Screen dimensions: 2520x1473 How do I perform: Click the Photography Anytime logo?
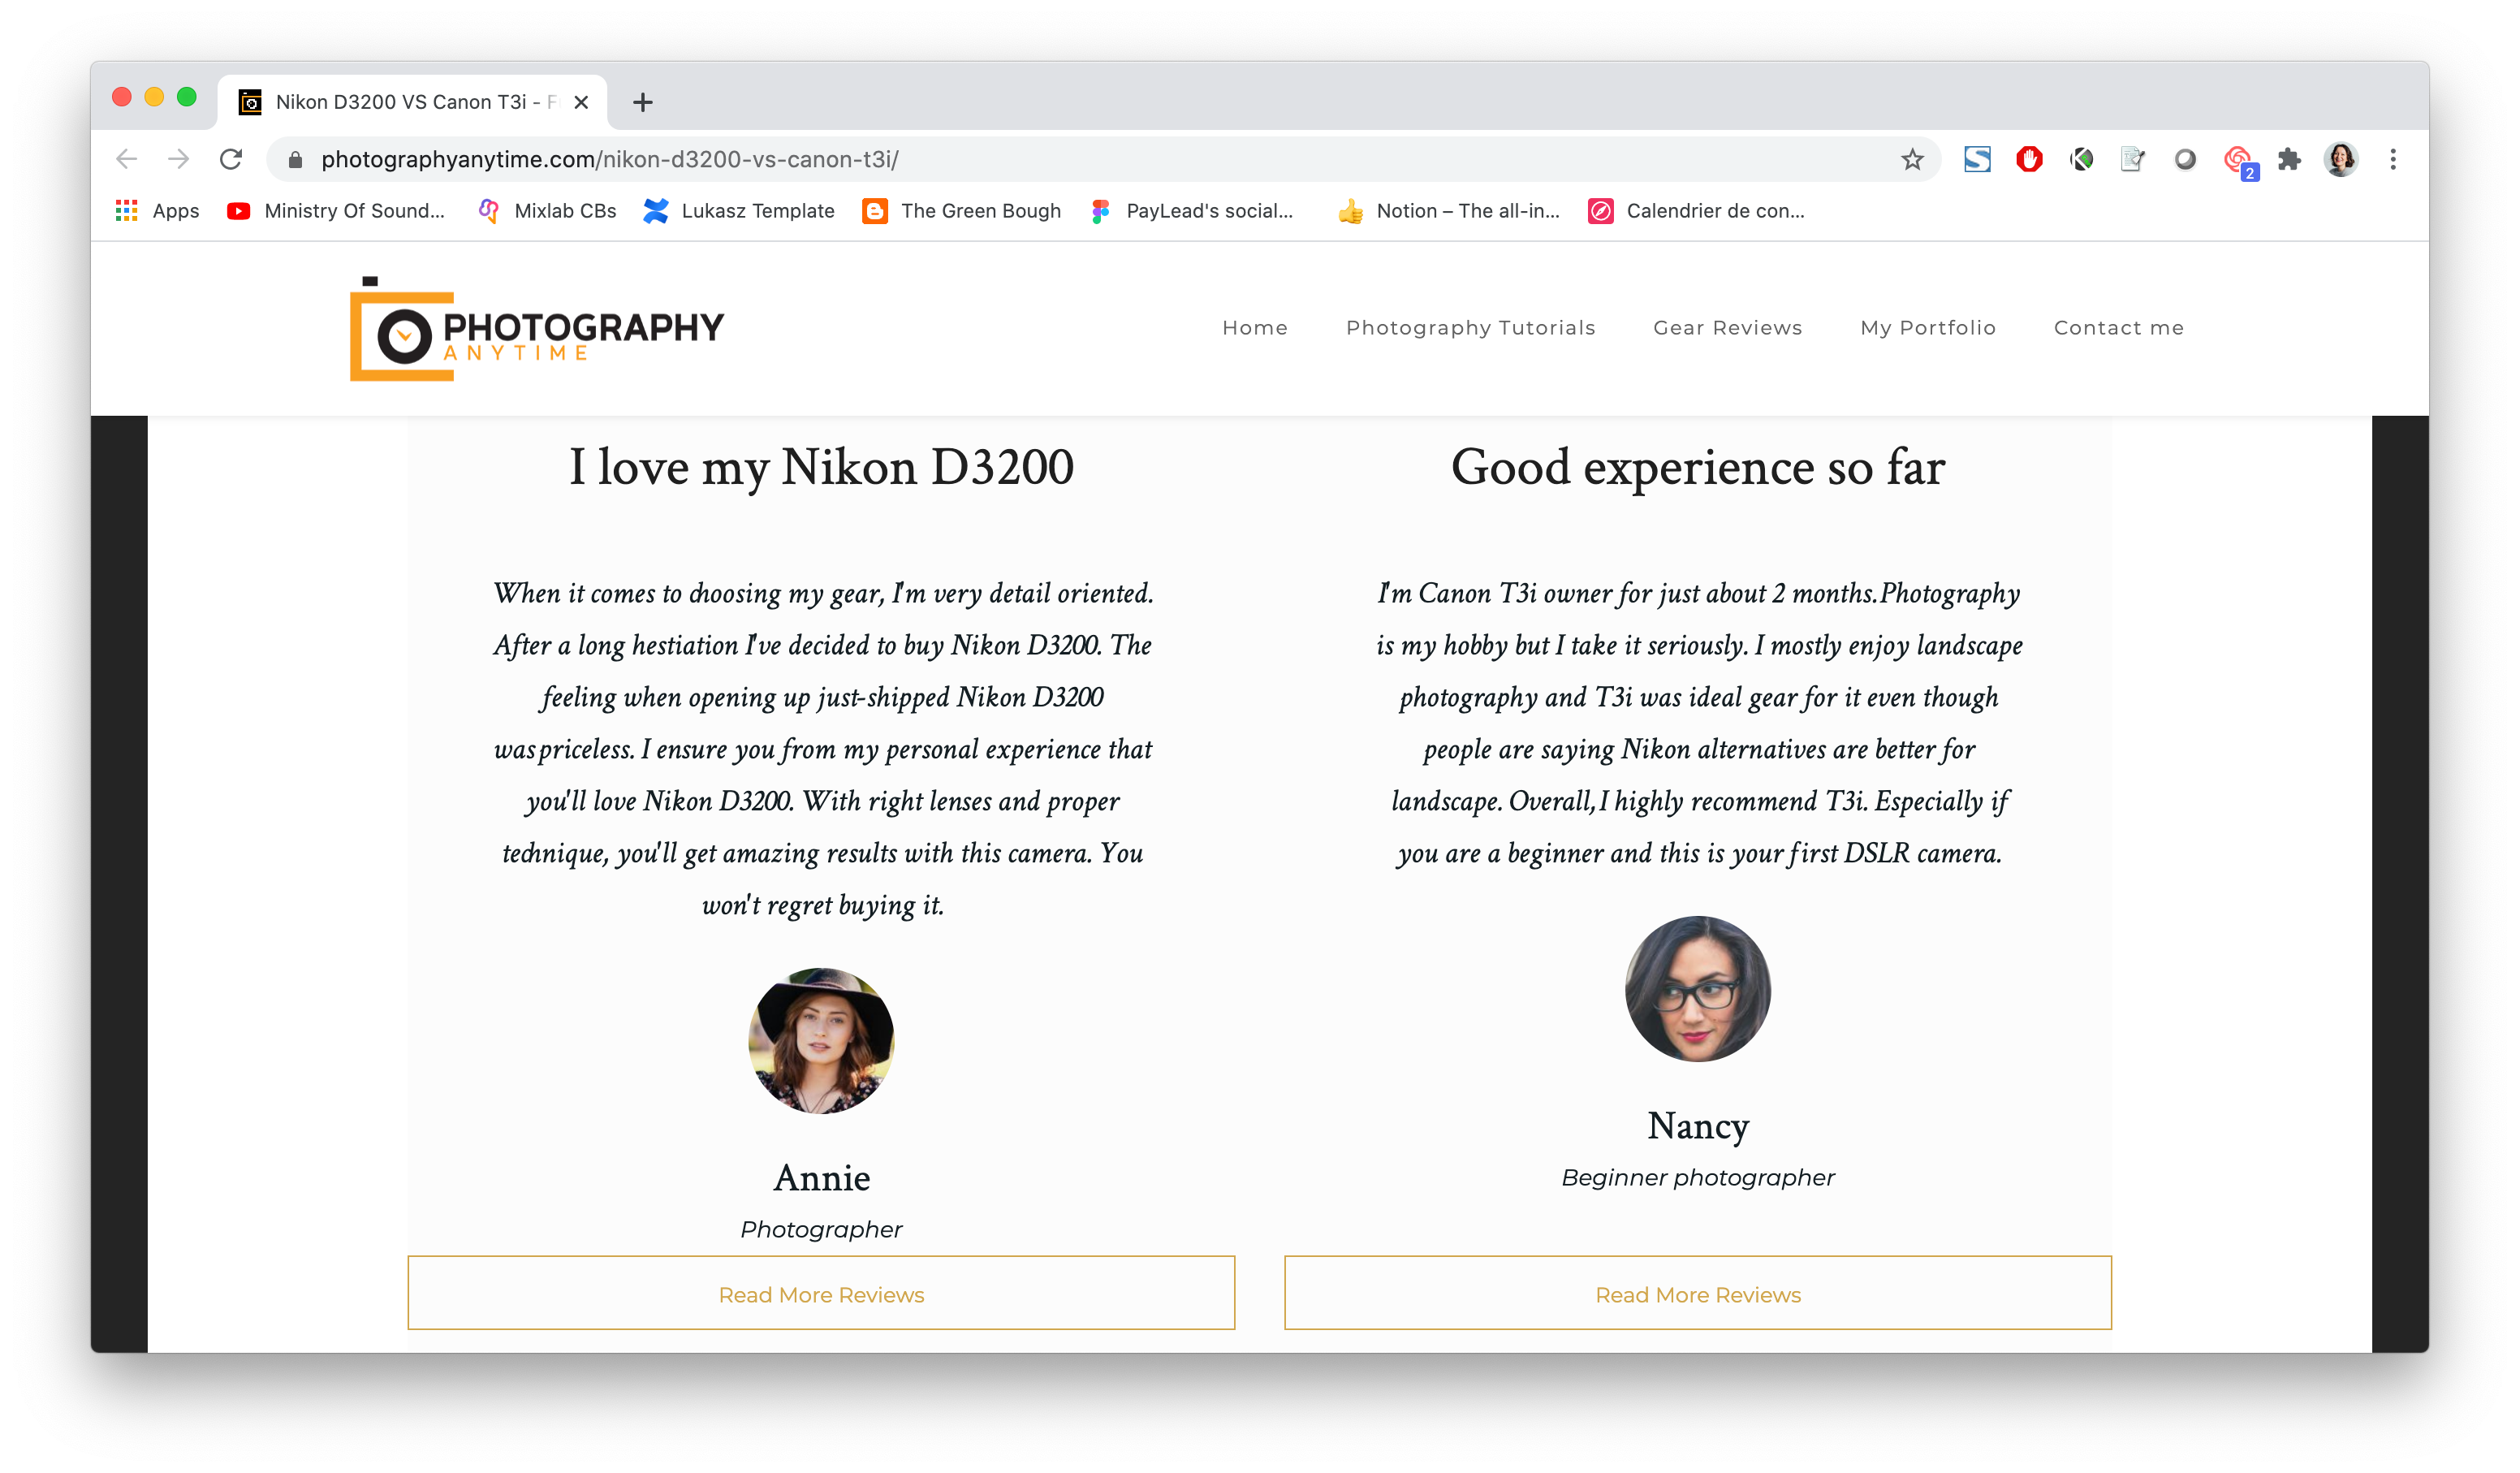pyautogui.click(x=537, y=329)
